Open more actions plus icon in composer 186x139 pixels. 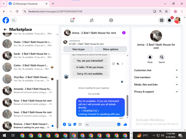click(64, 124)
